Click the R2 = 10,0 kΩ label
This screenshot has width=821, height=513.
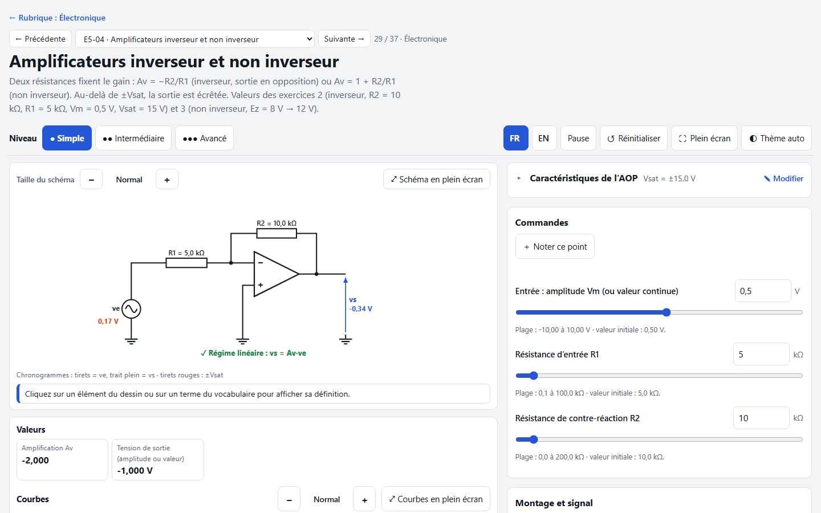tap(277, 223)
